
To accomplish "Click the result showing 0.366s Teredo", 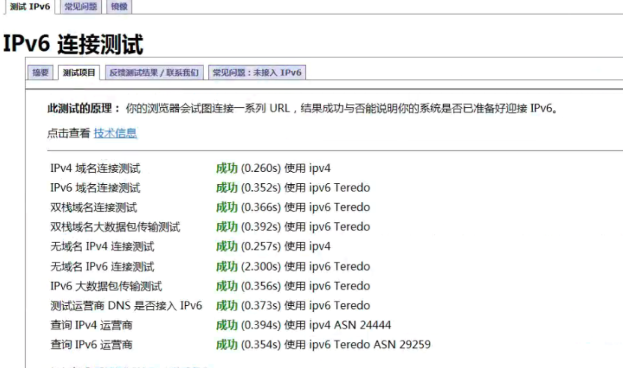I will point(293,207).
